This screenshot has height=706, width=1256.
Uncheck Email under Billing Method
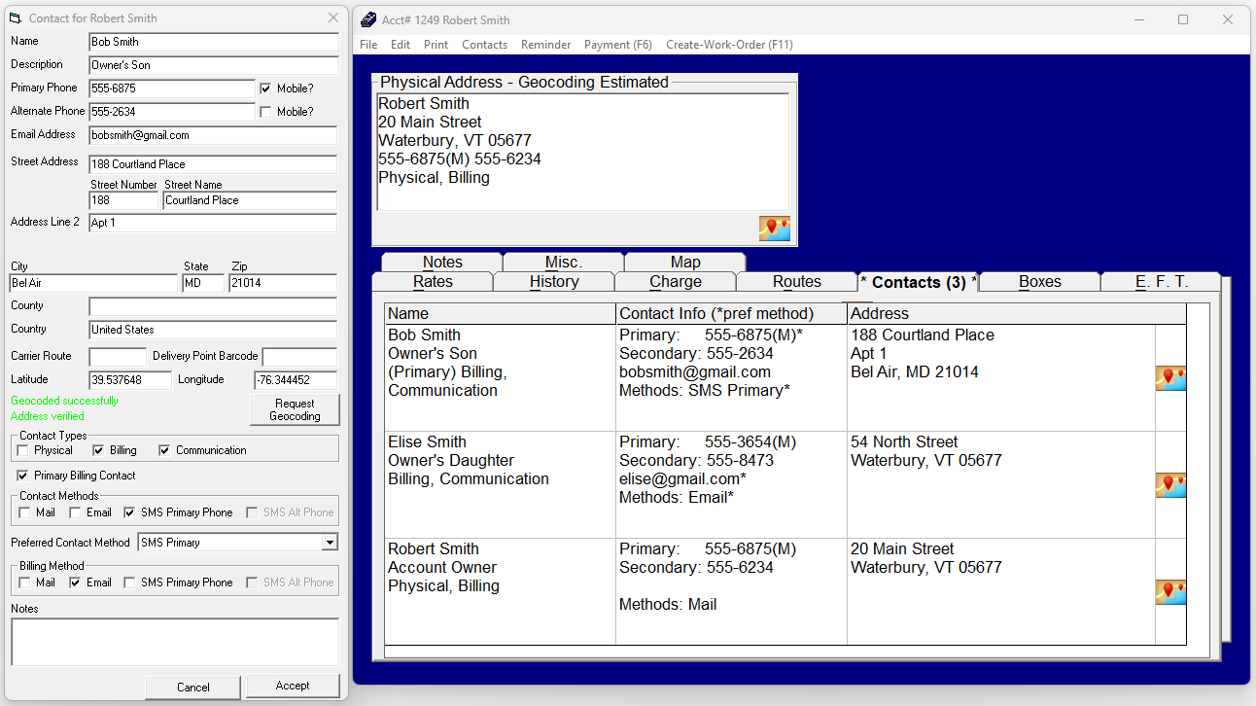pos(75,582)
